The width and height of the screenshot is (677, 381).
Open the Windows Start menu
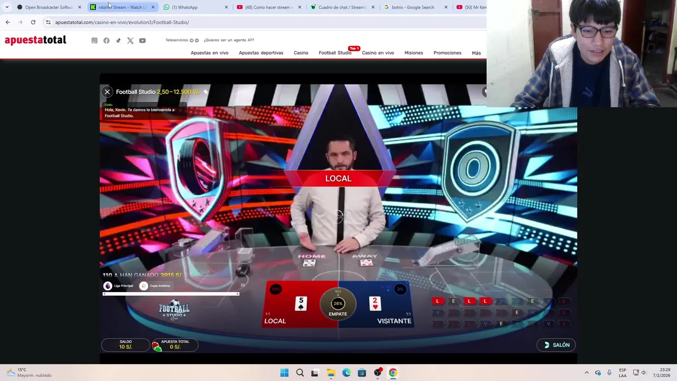pos(284,373)
